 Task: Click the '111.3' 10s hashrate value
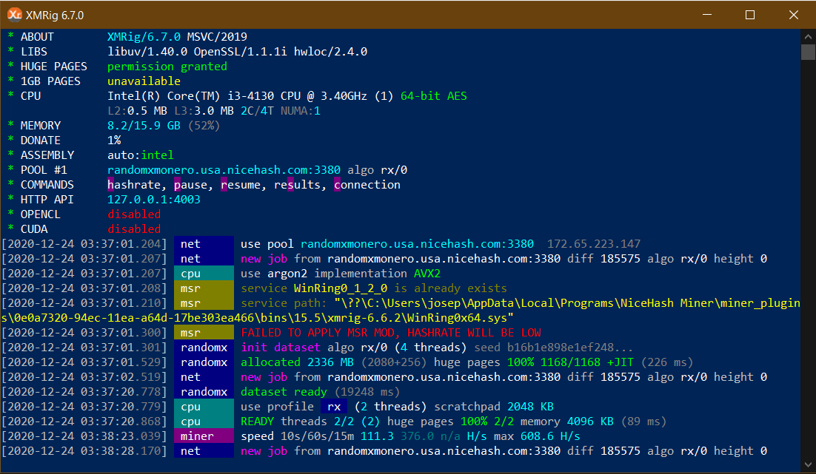[377, 436]
